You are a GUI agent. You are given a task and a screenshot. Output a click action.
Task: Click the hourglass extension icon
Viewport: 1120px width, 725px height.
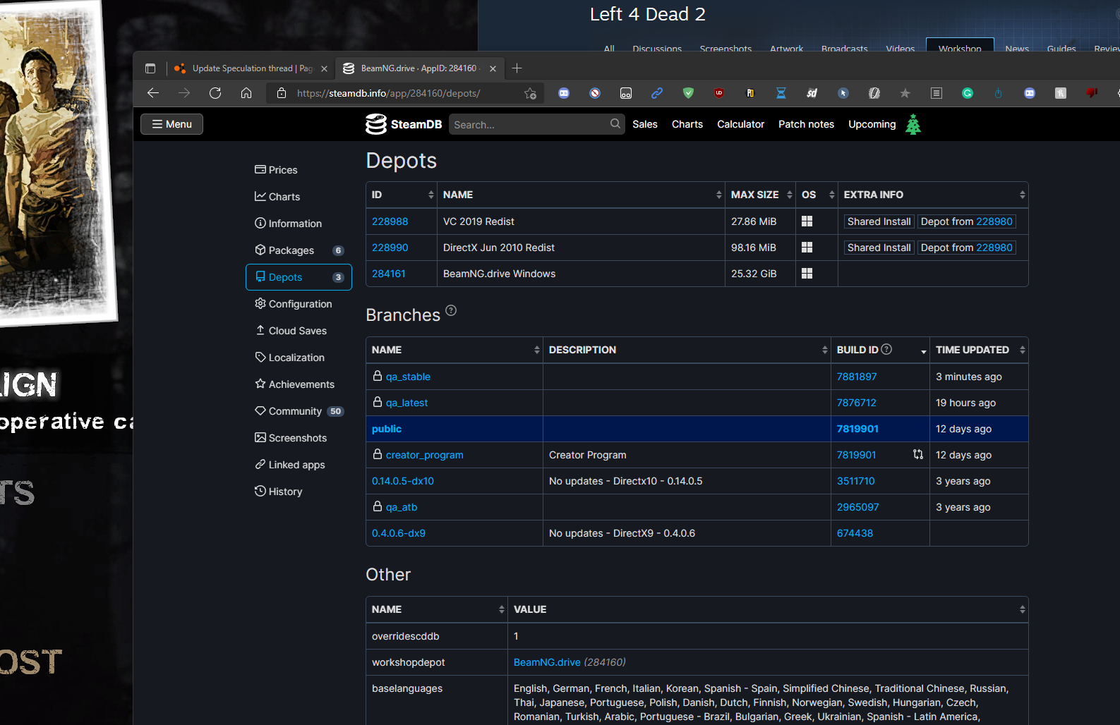(781, 93)
